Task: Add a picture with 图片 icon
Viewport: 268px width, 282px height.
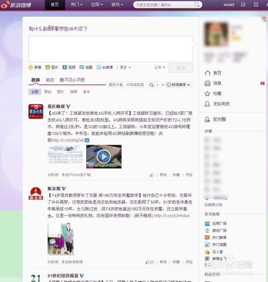Action: click(x=52, y=68)
